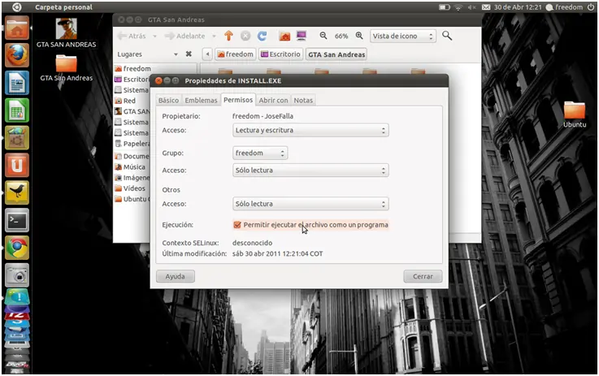Open the power session menu icon
The width and height of the screenshot is (599, 376).
click(591, 7)
